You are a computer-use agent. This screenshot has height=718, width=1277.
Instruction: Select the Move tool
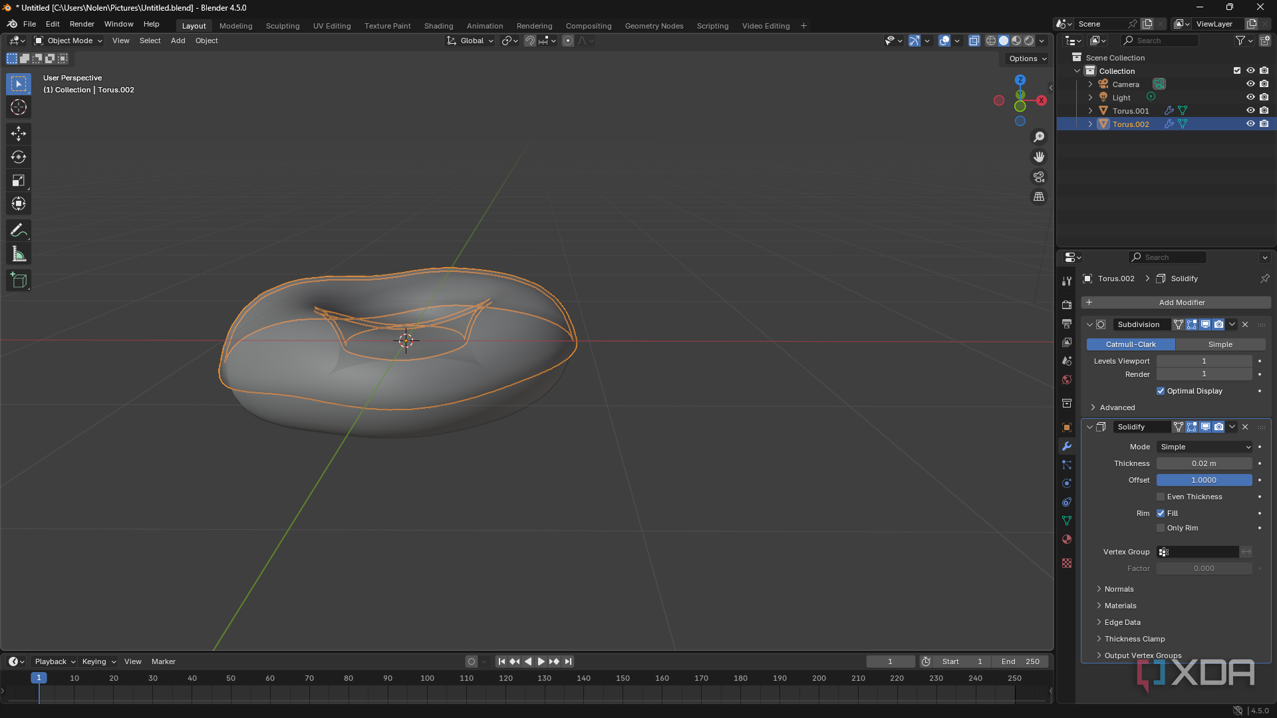coord(19,134)
